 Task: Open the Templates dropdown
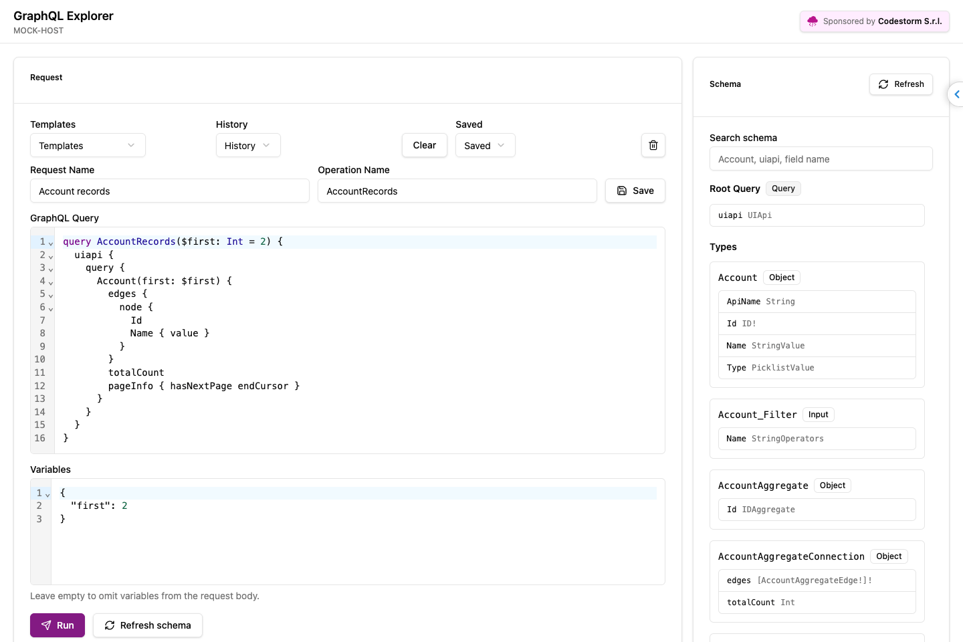(x=88, y=145)
